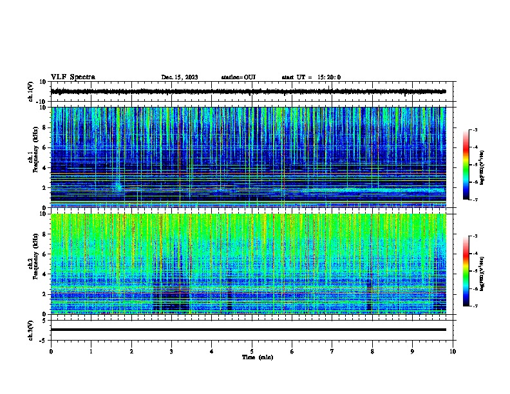Screen dimensions: 510x394
Task: Click the "-7" label on the ch.2 color bar
Action: (x=475, y=306)
